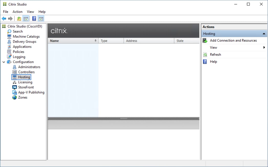Click the Help link in Actions pane

pos(213,62)
